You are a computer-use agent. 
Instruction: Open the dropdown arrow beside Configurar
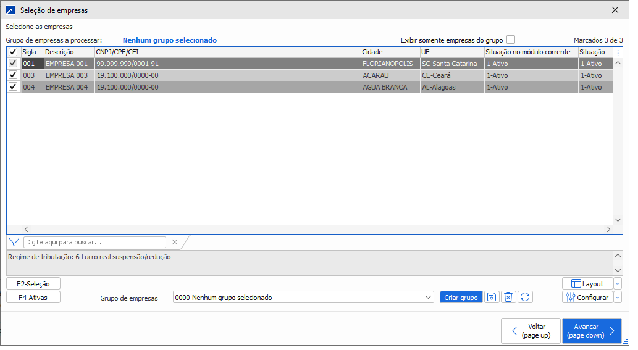(x=618, y=297)
